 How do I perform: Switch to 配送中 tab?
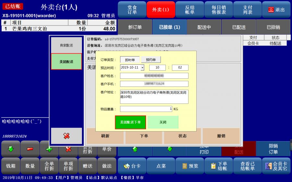click(204, 27)
